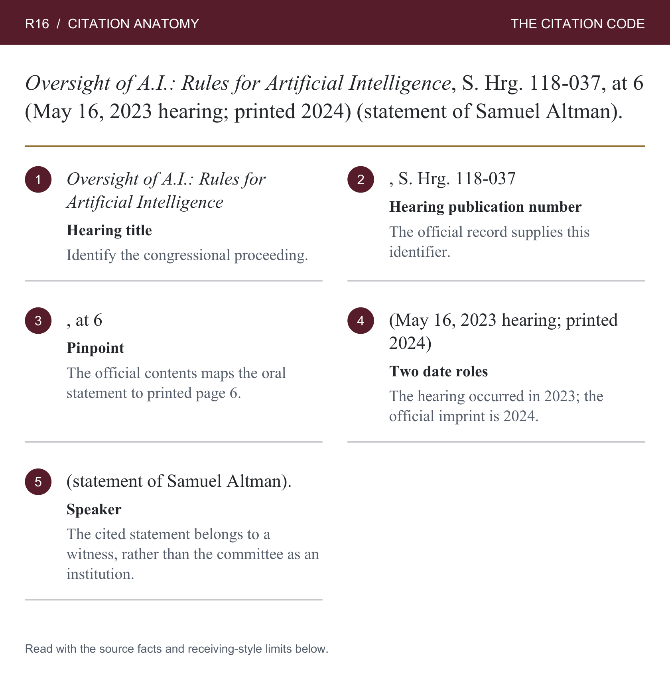
Task: Click the Hearing publication number heading
Action: 485,207
